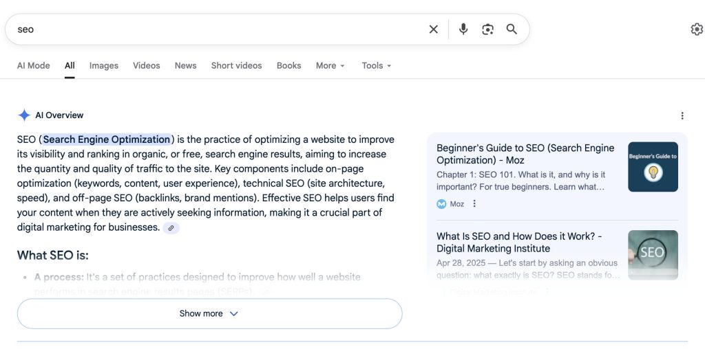The width and height of the screenshot is (705, 349).
Task: Select the Short videos tab
Action: click(236, 66)
